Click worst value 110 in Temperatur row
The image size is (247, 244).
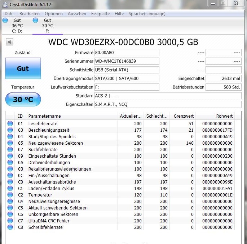point(164,195)
